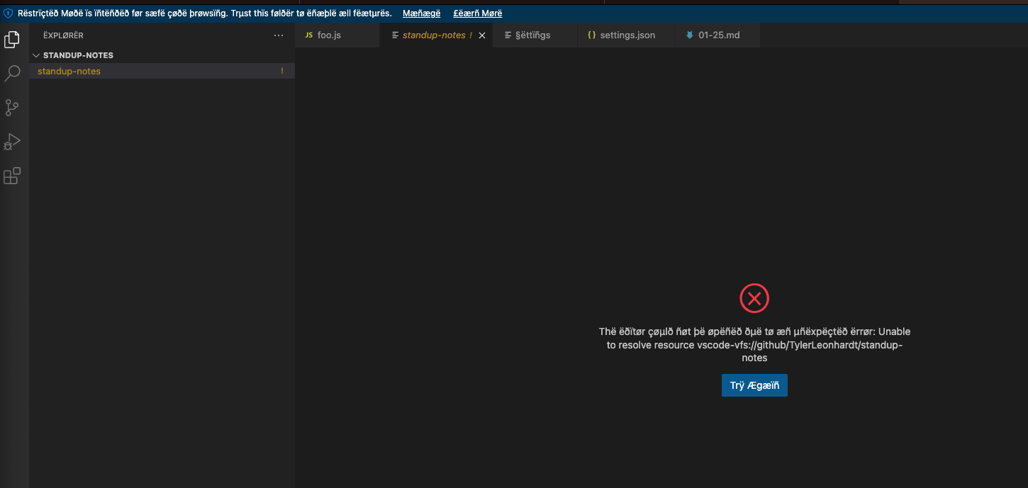
Task: Click the JS file icon on the foo.js tab
Action: 309,34
